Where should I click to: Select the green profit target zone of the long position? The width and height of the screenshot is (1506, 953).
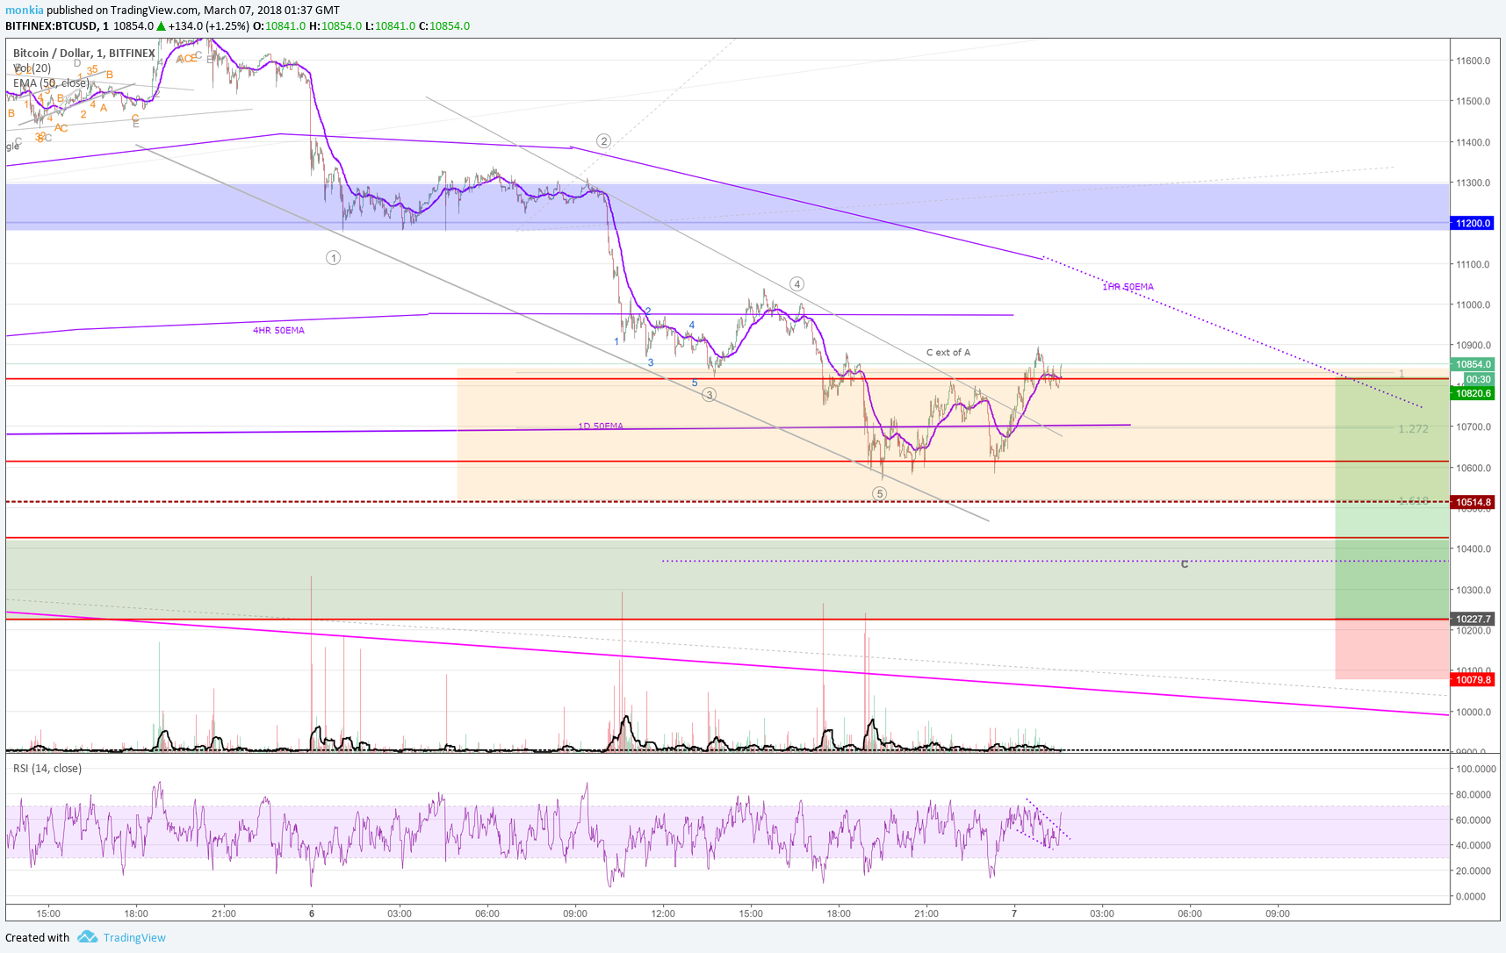[x=1392, y=498]
